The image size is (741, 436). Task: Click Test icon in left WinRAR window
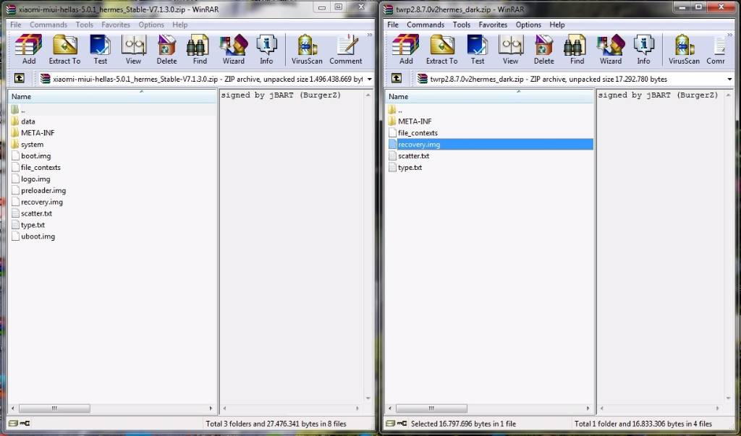coord(100,49)
